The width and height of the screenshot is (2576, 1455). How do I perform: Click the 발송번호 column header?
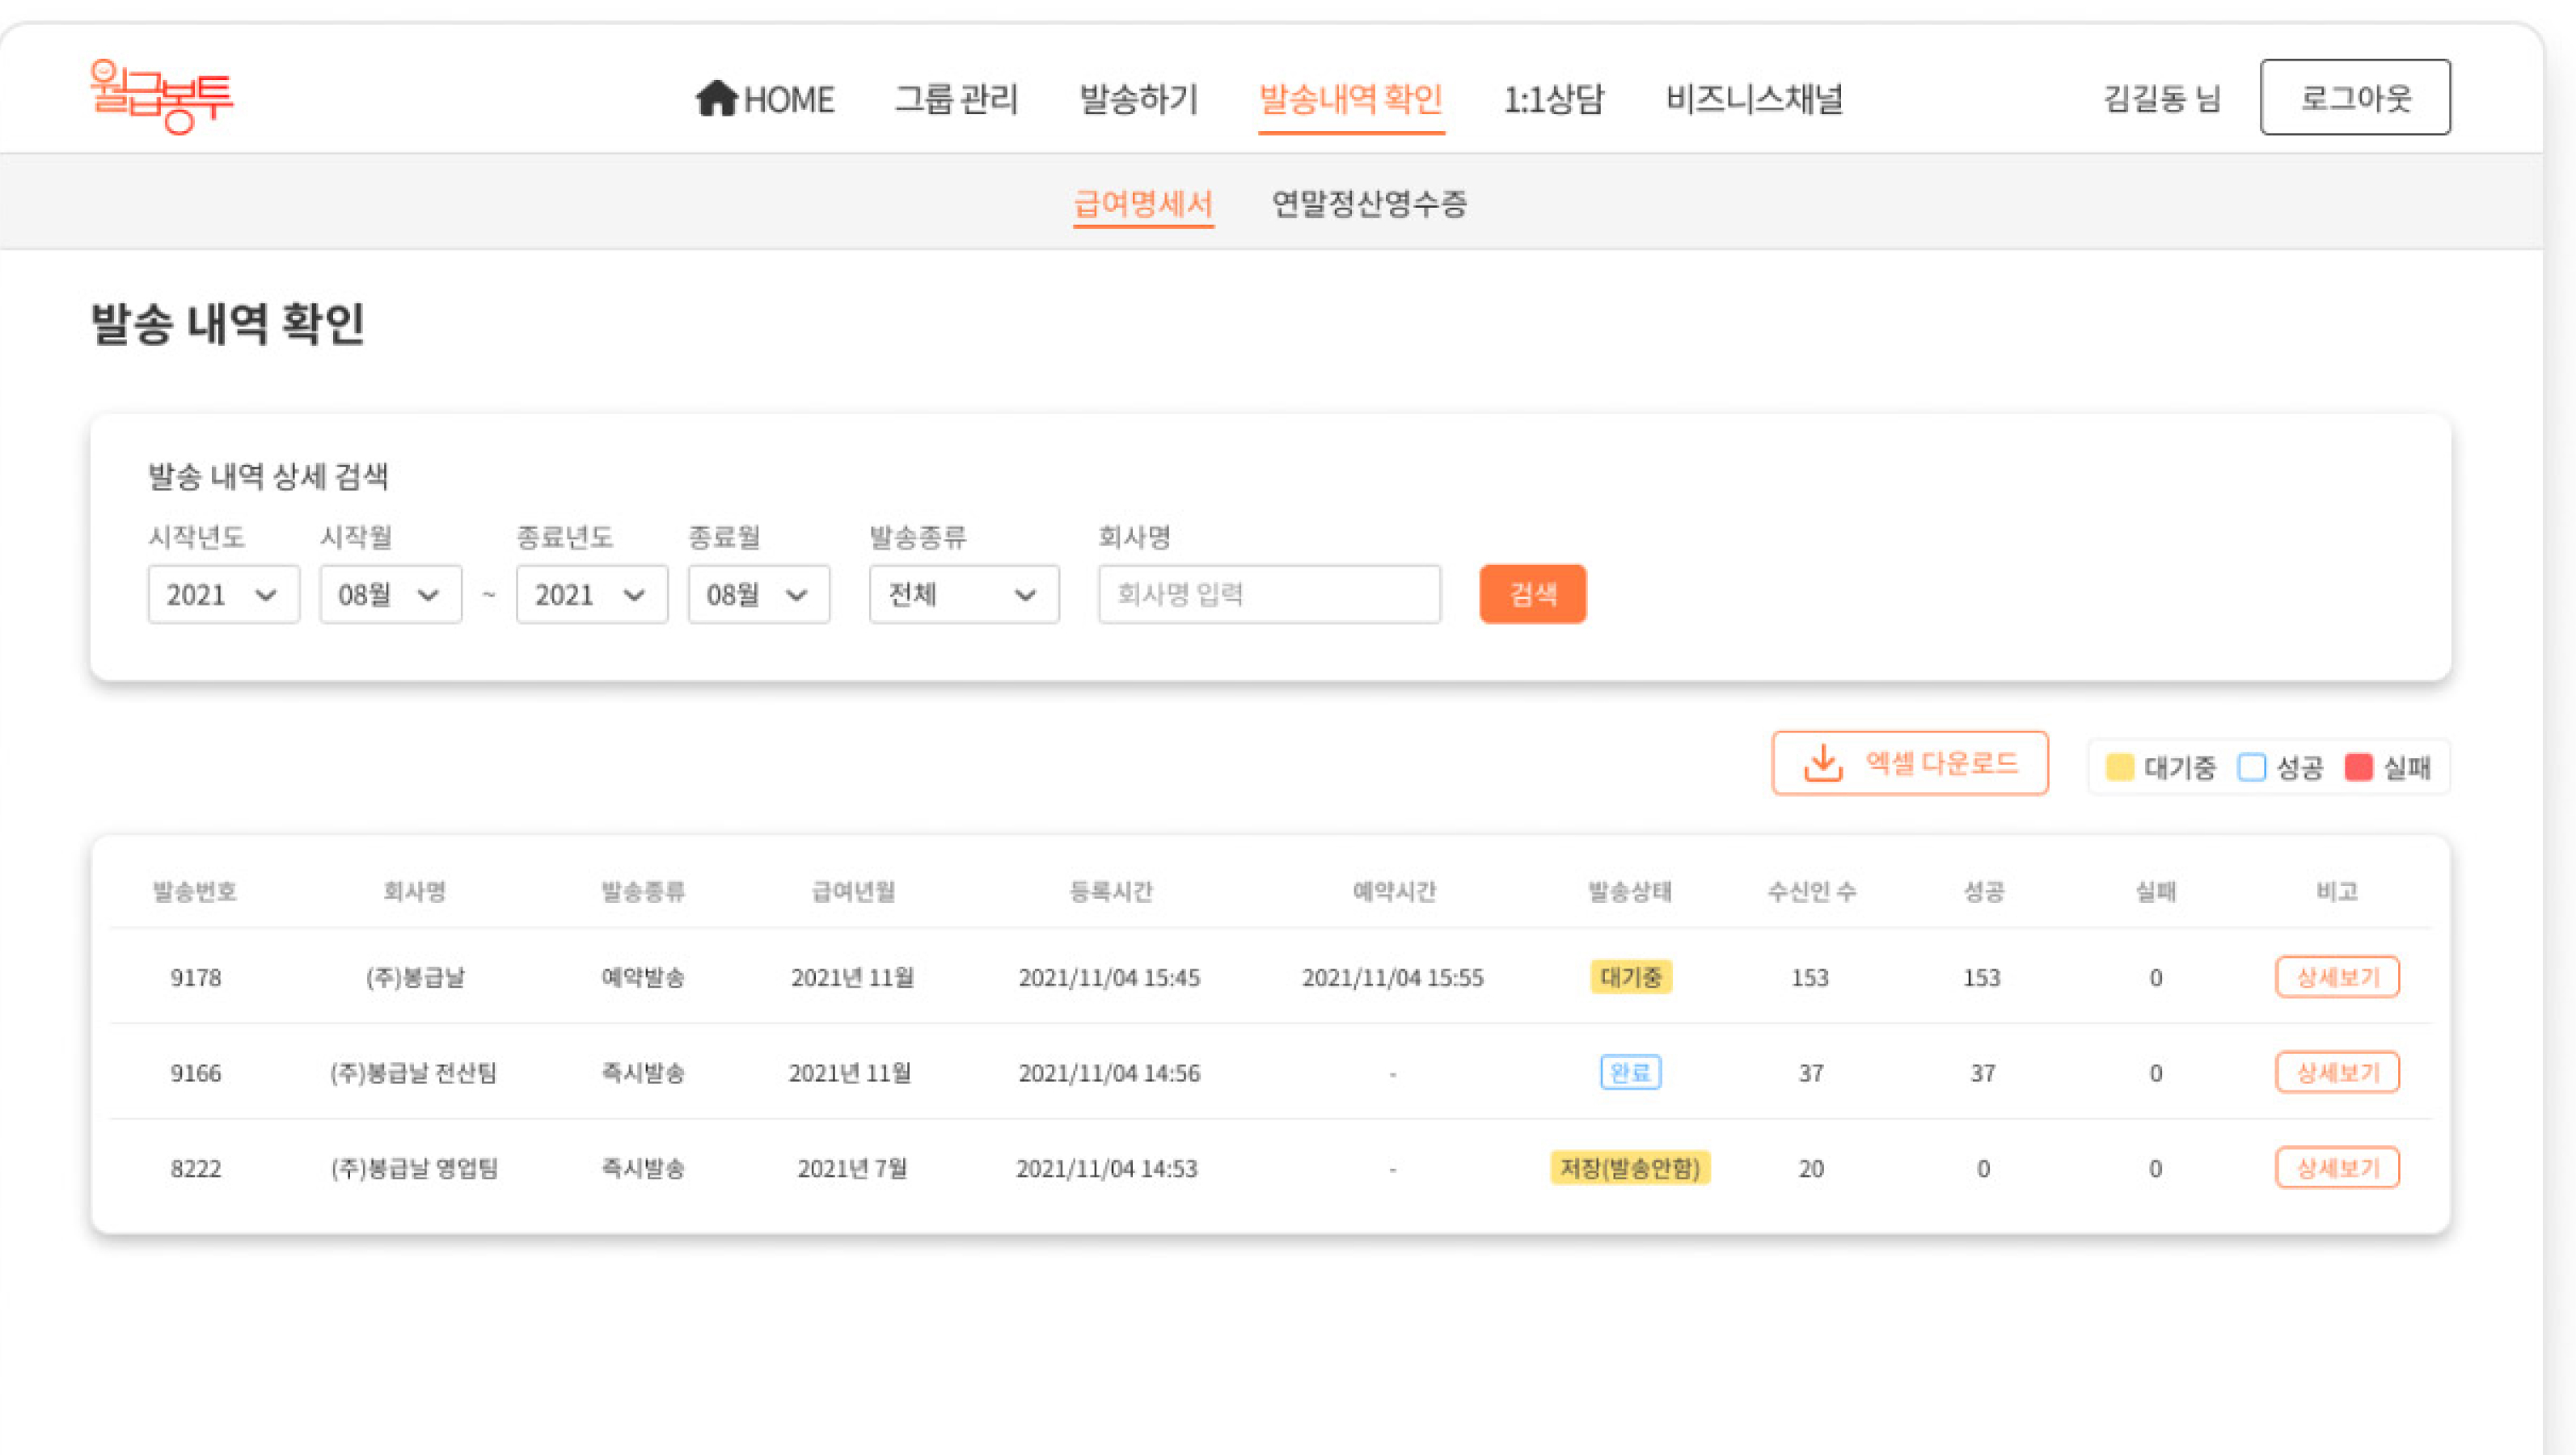click(x=195, y=891)
